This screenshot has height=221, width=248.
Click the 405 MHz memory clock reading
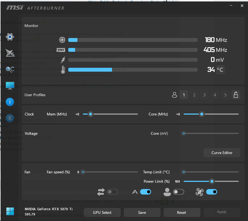tap(215, 50)
